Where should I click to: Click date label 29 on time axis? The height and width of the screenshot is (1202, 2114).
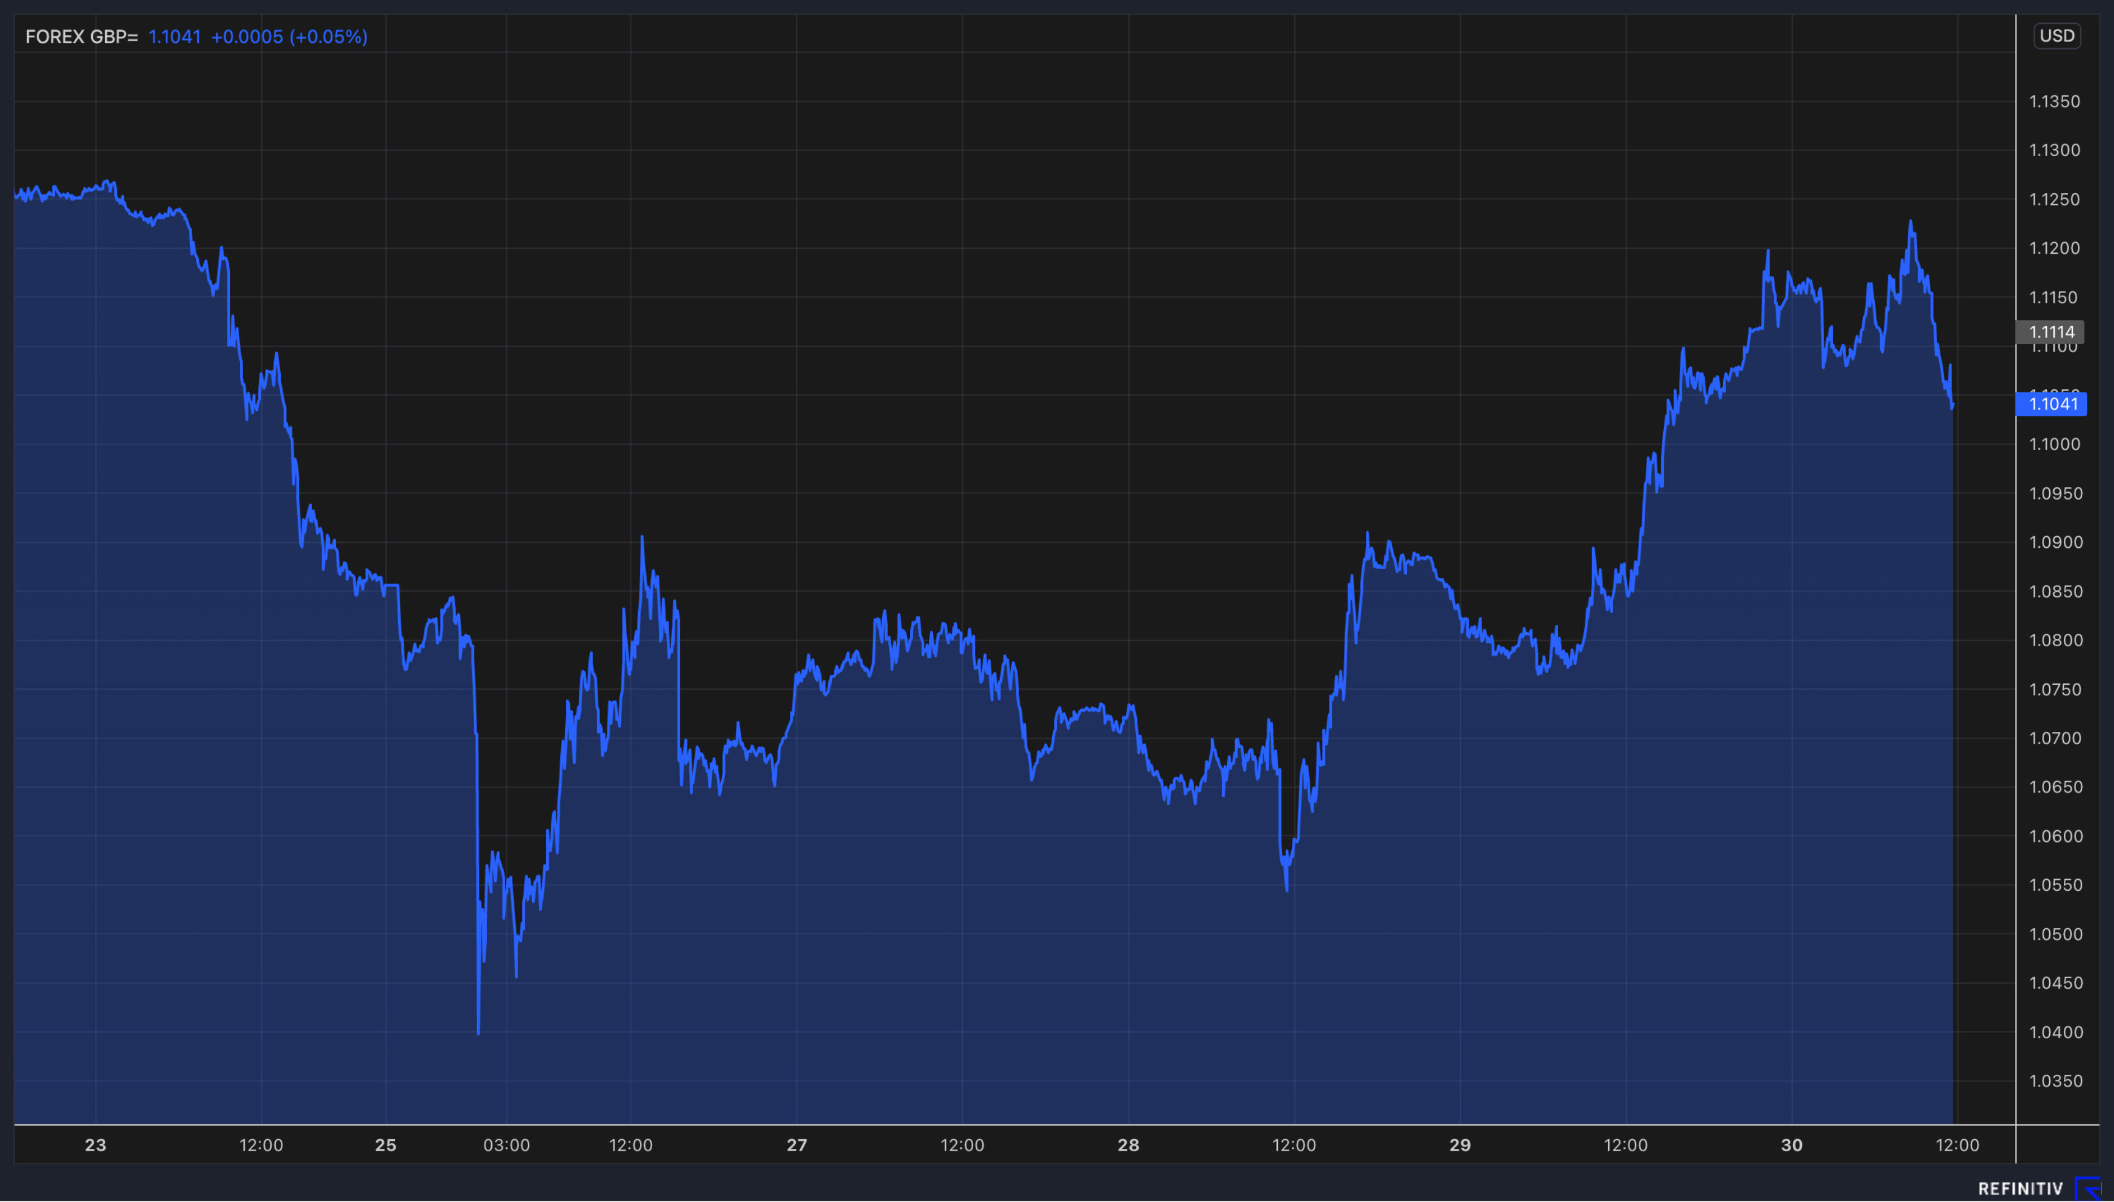[x=1460, y=1145]
